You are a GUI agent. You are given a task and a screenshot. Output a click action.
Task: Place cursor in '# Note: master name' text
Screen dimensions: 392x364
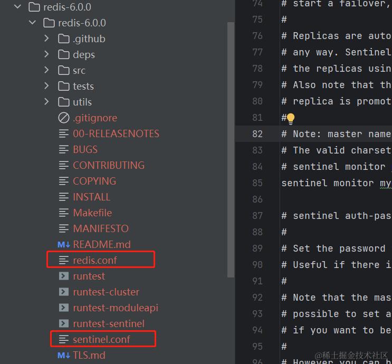pyautogui.click(x=336, y=134)
